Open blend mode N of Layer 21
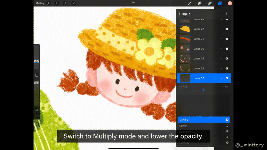 [222, 39]
